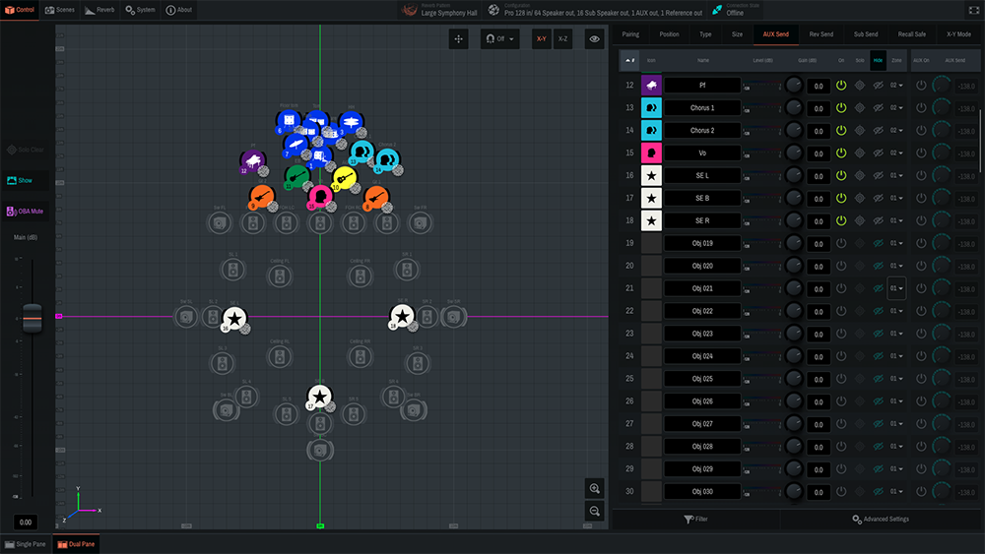Enable AUX On for SE L row
Image resolution: width=985 pixels, height=554 pixels.
pyautogui.click(x=921, y=175)
